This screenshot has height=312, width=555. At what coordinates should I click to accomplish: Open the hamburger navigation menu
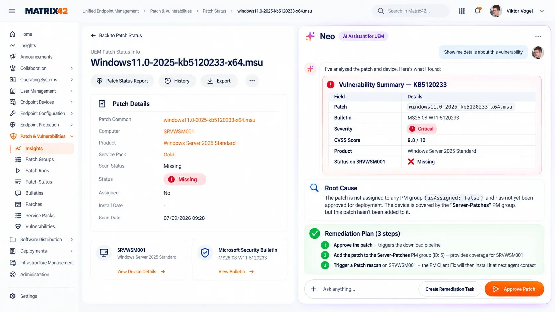12,11
